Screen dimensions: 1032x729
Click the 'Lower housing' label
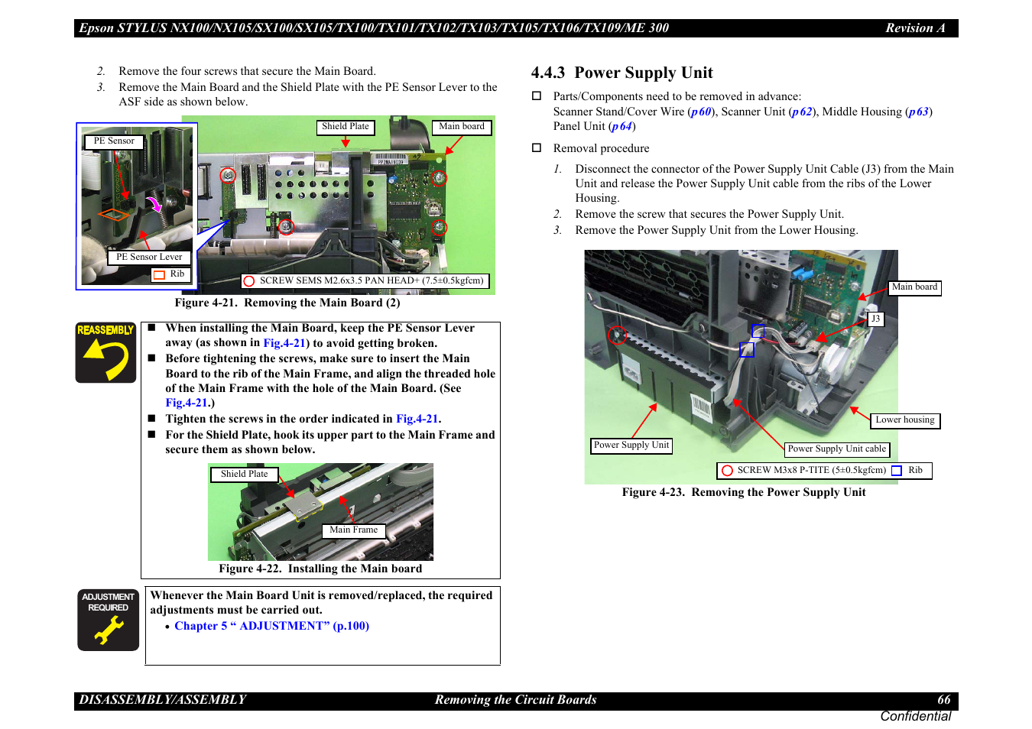pos(905,420)
